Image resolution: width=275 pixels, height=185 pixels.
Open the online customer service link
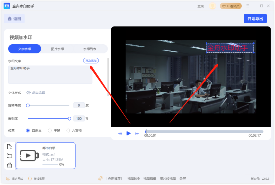[x=36, y=179]
